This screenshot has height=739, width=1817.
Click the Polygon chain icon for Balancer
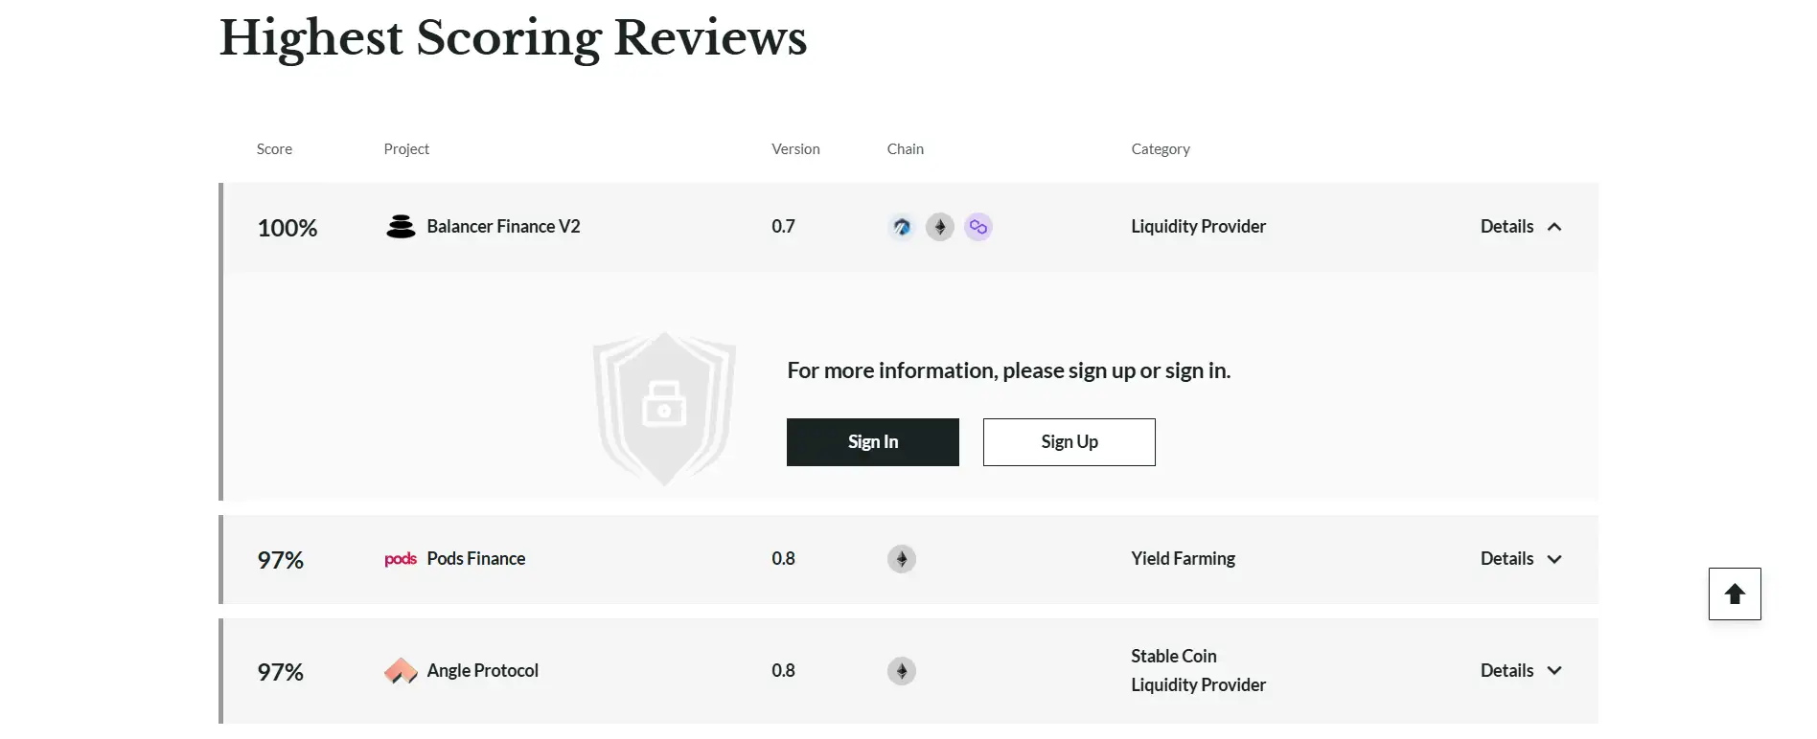coord(978,227)
